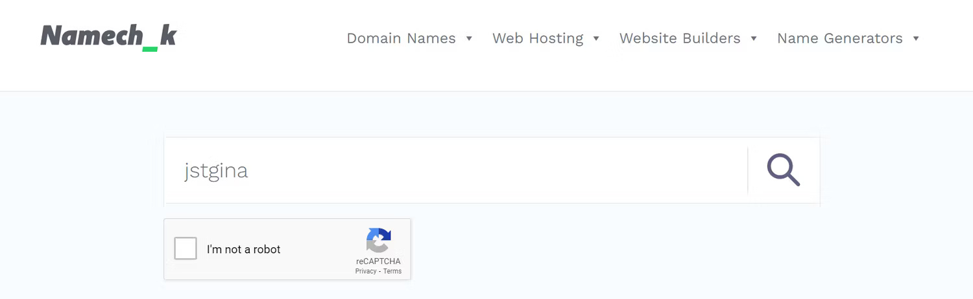Open the reCAPTCHA Privacy link

[x=366, y=271]
